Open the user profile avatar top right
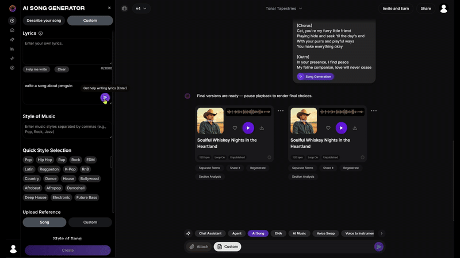 443,9
